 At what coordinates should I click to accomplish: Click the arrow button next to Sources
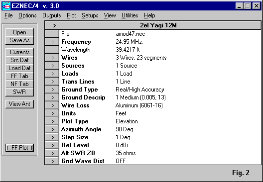tap(52, 66)
